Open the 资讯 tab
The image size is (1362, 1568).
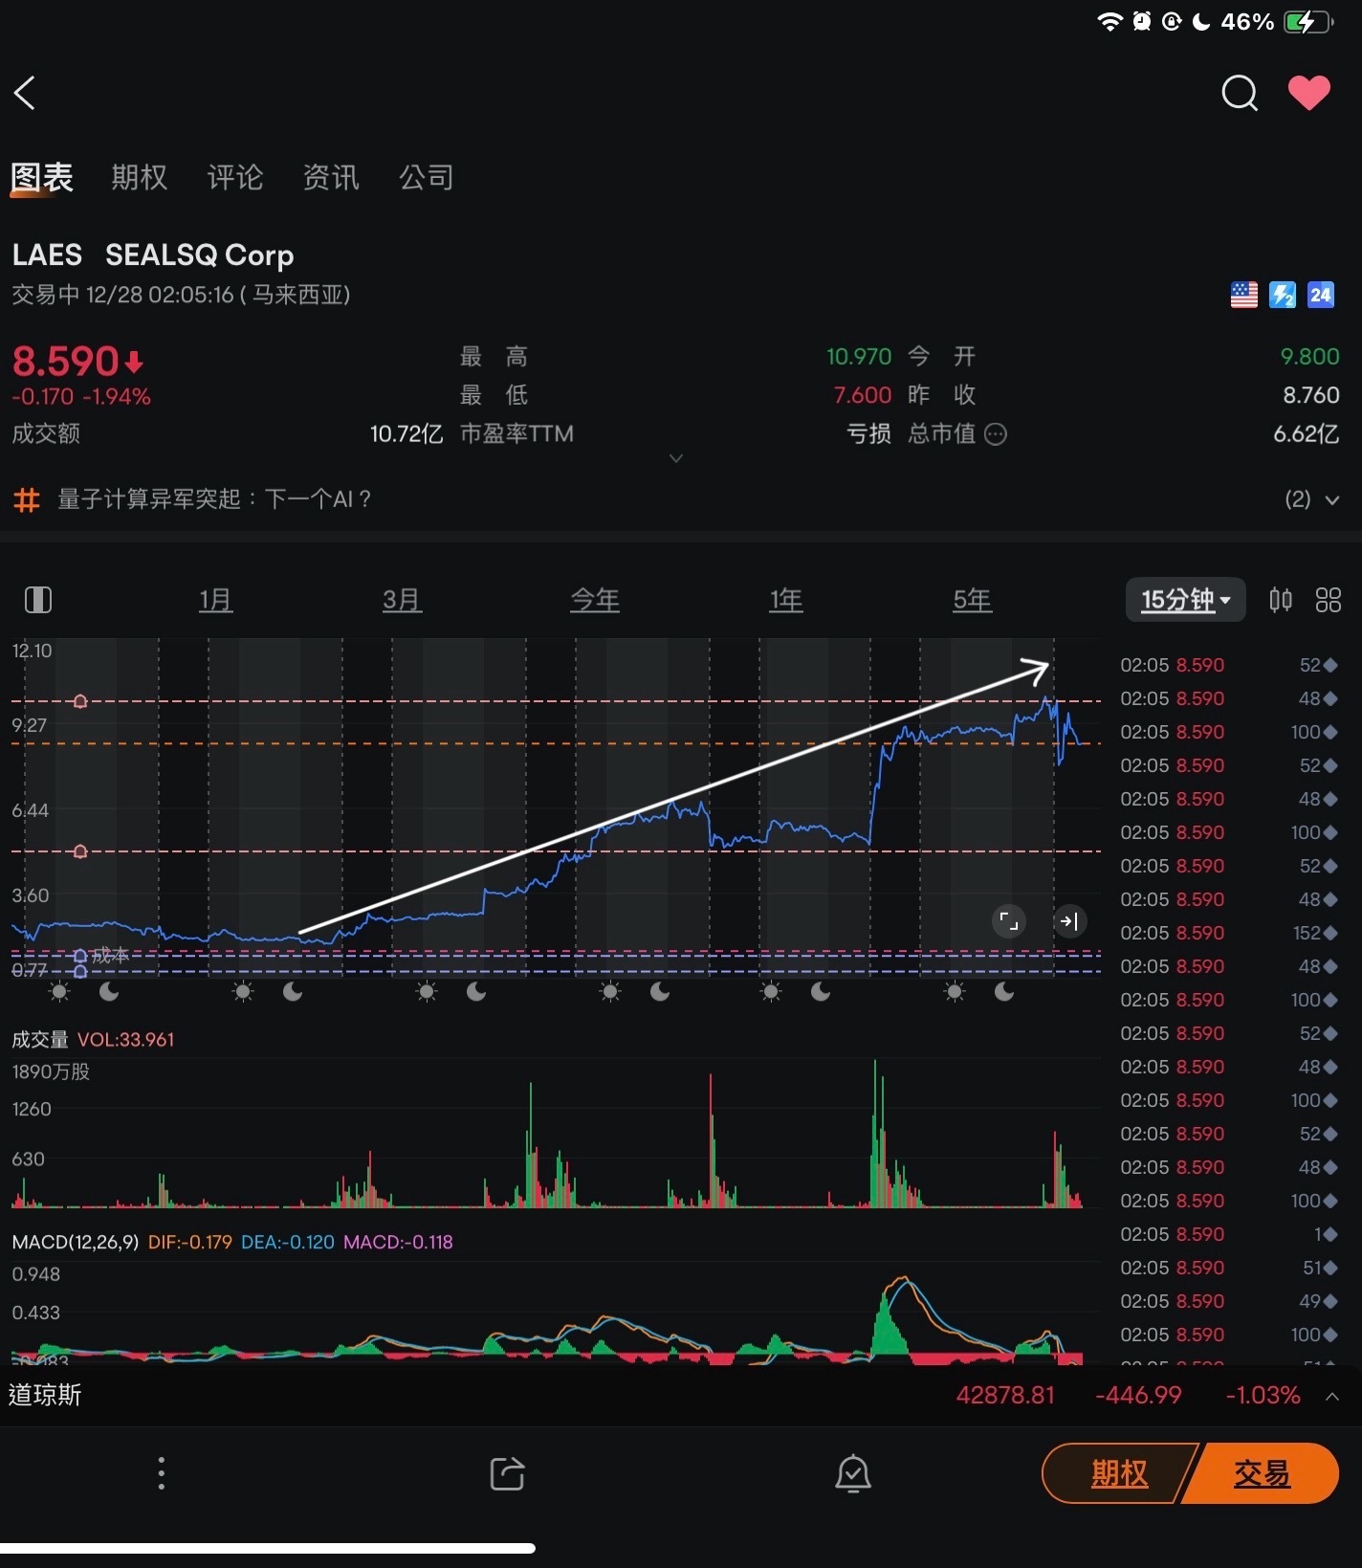331,177
